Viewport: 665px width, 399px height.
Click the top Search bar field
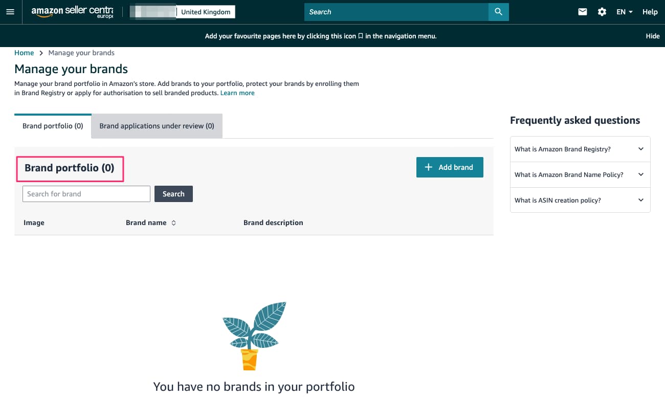tap(396, 12)
